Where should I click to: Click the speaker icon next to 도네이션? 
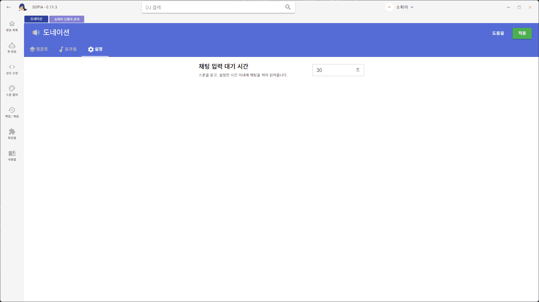pyautogui.click(x=36, y=32)
